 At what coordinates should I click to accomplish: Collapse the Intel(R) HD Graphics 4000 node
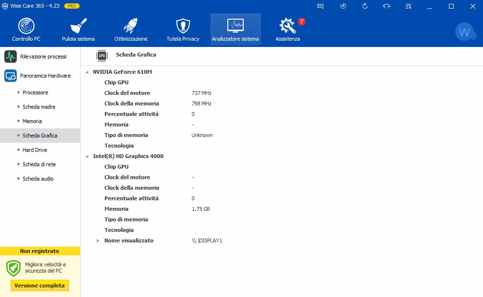87,156
